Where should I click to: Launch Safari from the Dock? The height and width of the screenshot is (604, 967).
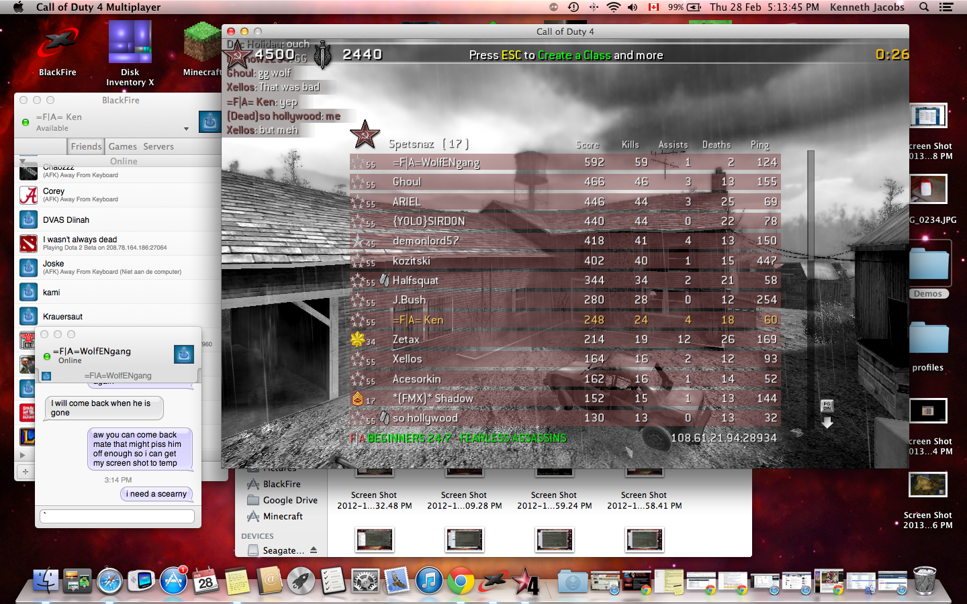109,581
